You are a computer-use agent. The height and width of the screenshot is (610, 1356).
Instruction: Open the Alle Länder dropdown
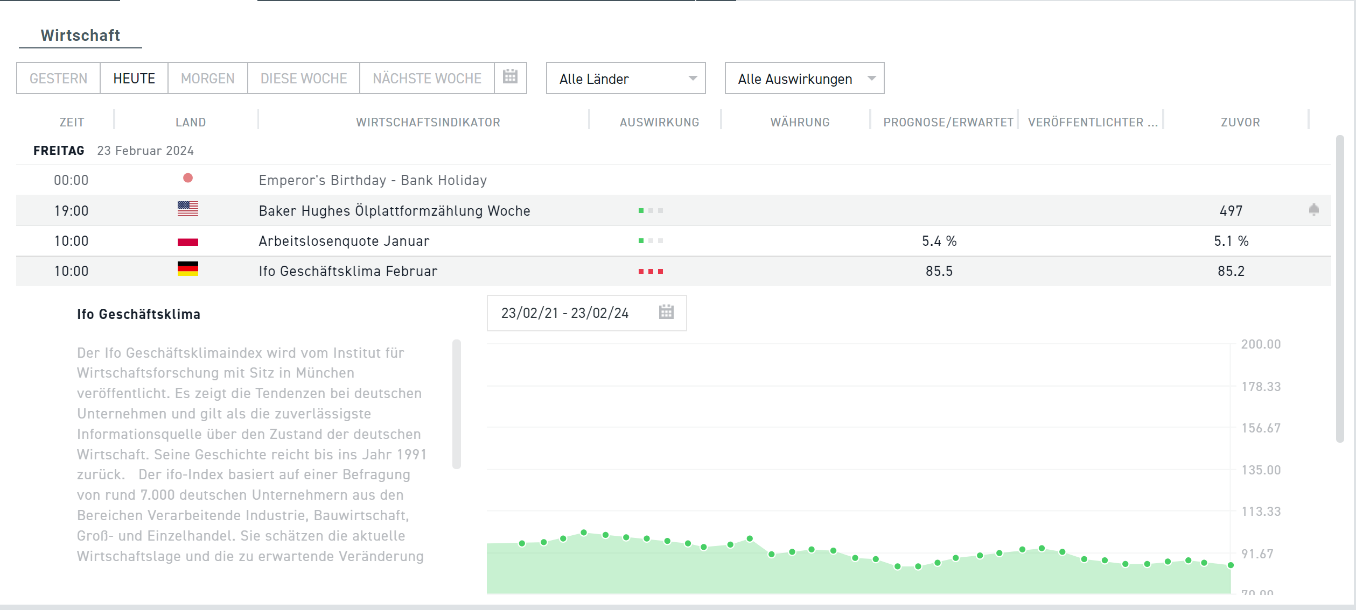625,79
